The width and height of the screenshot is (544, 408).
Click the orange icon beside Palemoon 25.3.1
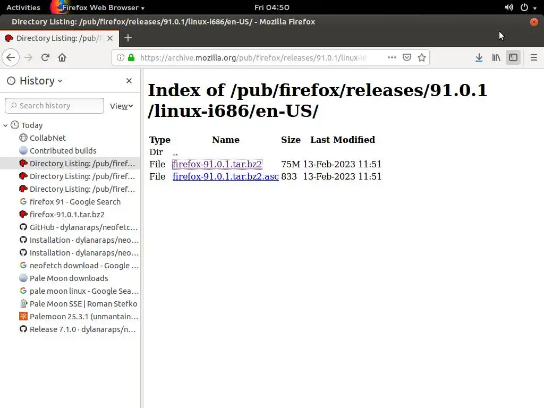tap(23, 317)
